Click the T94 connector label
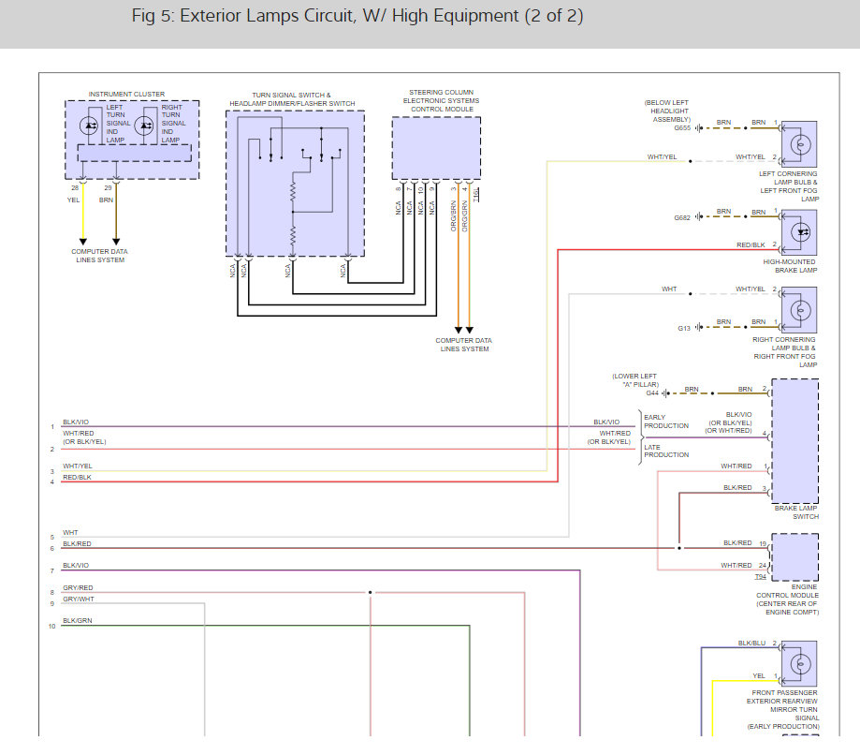Screen dimensions: 860x755 click(761, 576)
